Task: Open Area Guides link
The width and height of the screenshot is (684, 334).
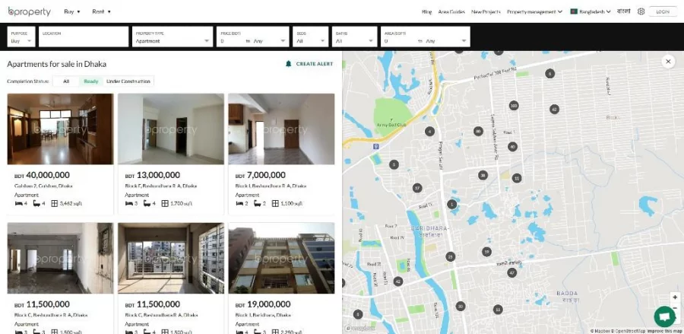Action: [451, 11]
